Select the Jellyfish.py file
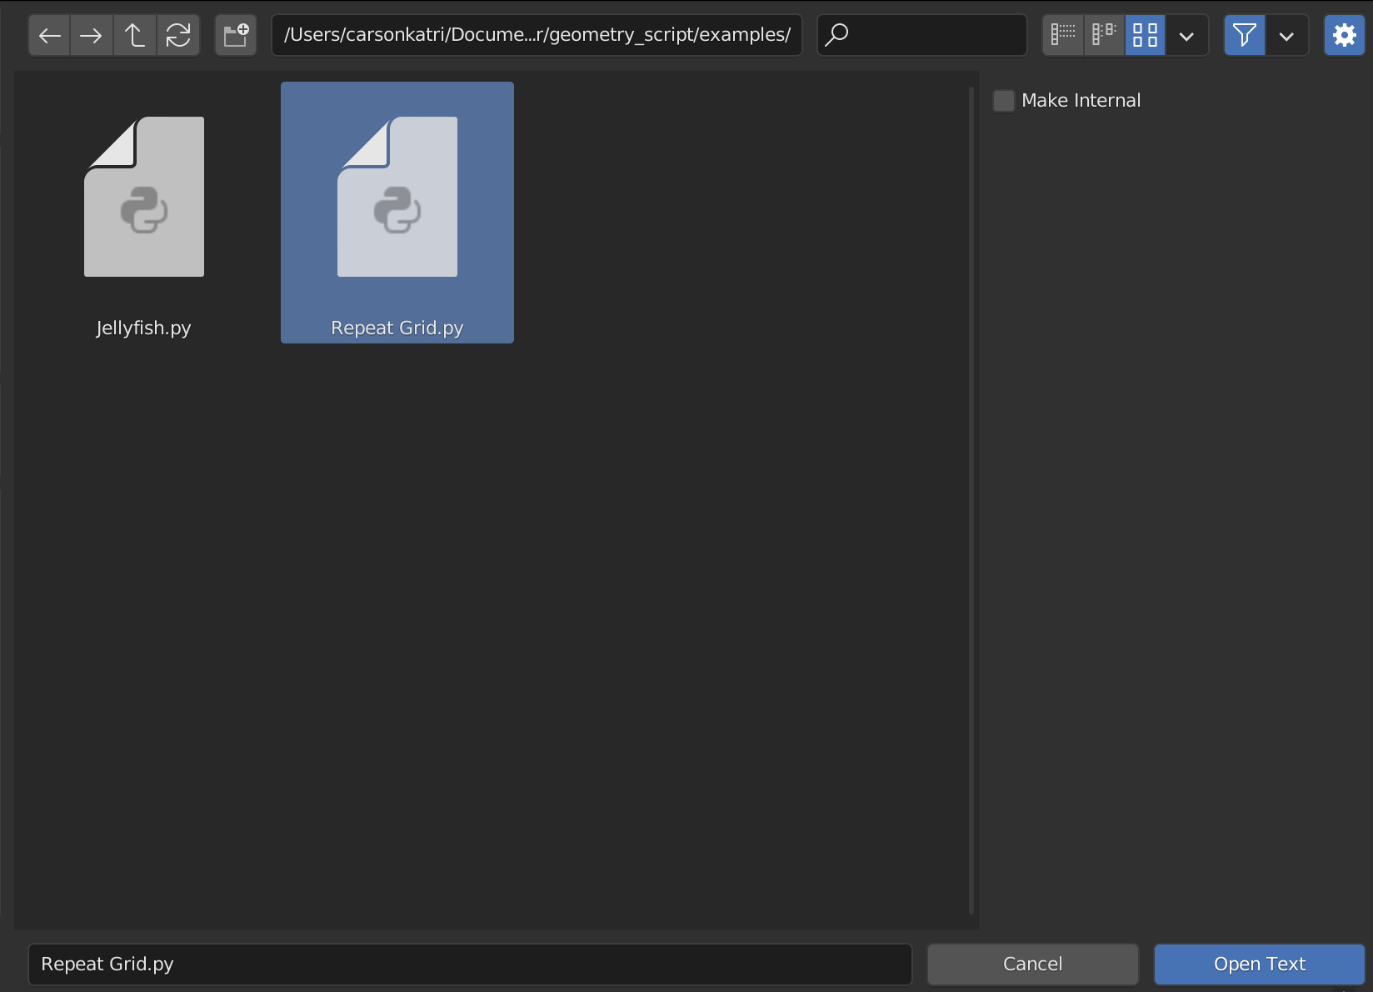Screen dimensions: 1373x992 pos(144,217)
